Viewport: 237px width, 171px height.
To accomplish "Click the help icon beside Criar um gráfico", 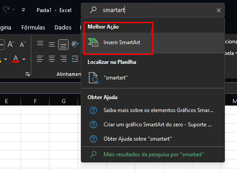I will point(93,125).
